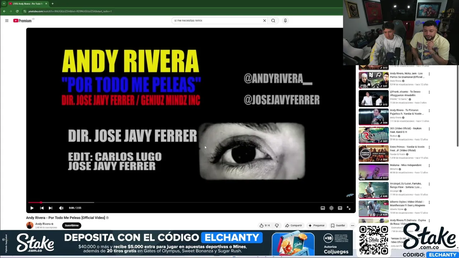Viewport: 459px width, 258px height.
Task: Open the site information icon in address bar
Action: 25,11
